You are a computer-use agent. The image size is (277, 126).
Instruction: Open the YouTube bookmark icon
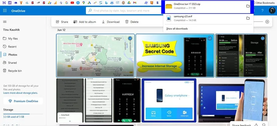tap(72, 3)
